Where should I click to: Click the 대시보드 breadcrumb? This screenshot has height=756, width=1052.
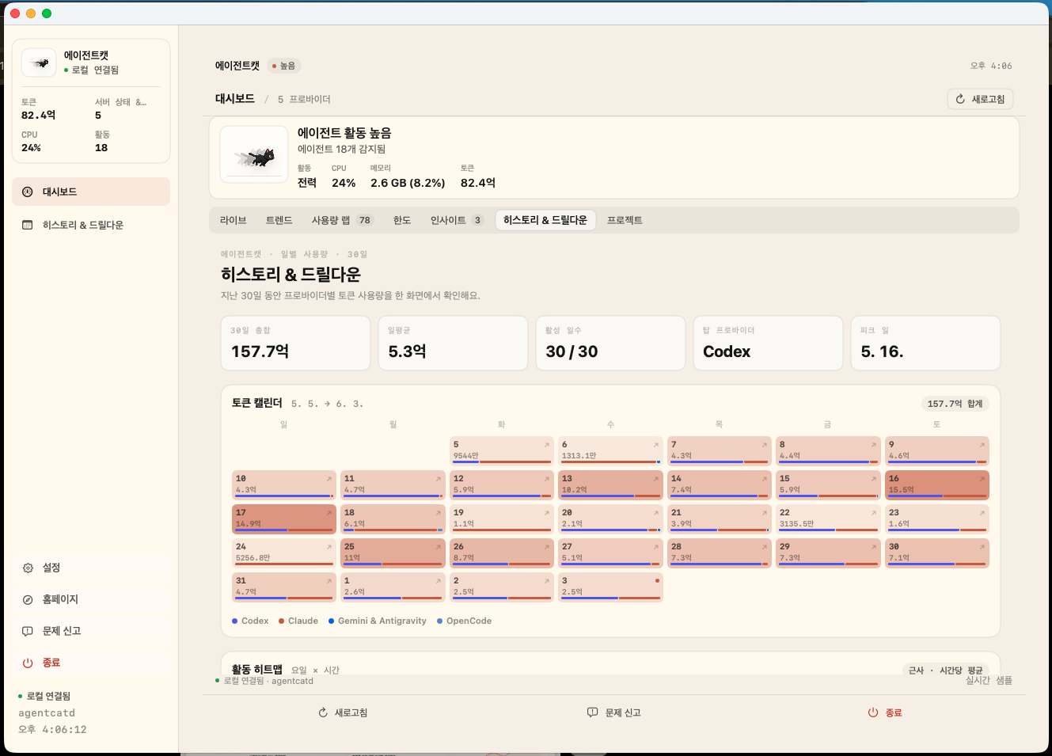click(x=235, y=99)
